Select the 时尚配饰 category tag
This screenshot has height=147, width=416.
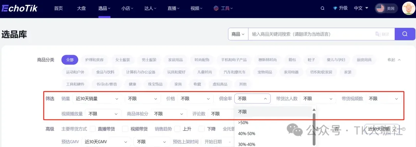[202, 60]
